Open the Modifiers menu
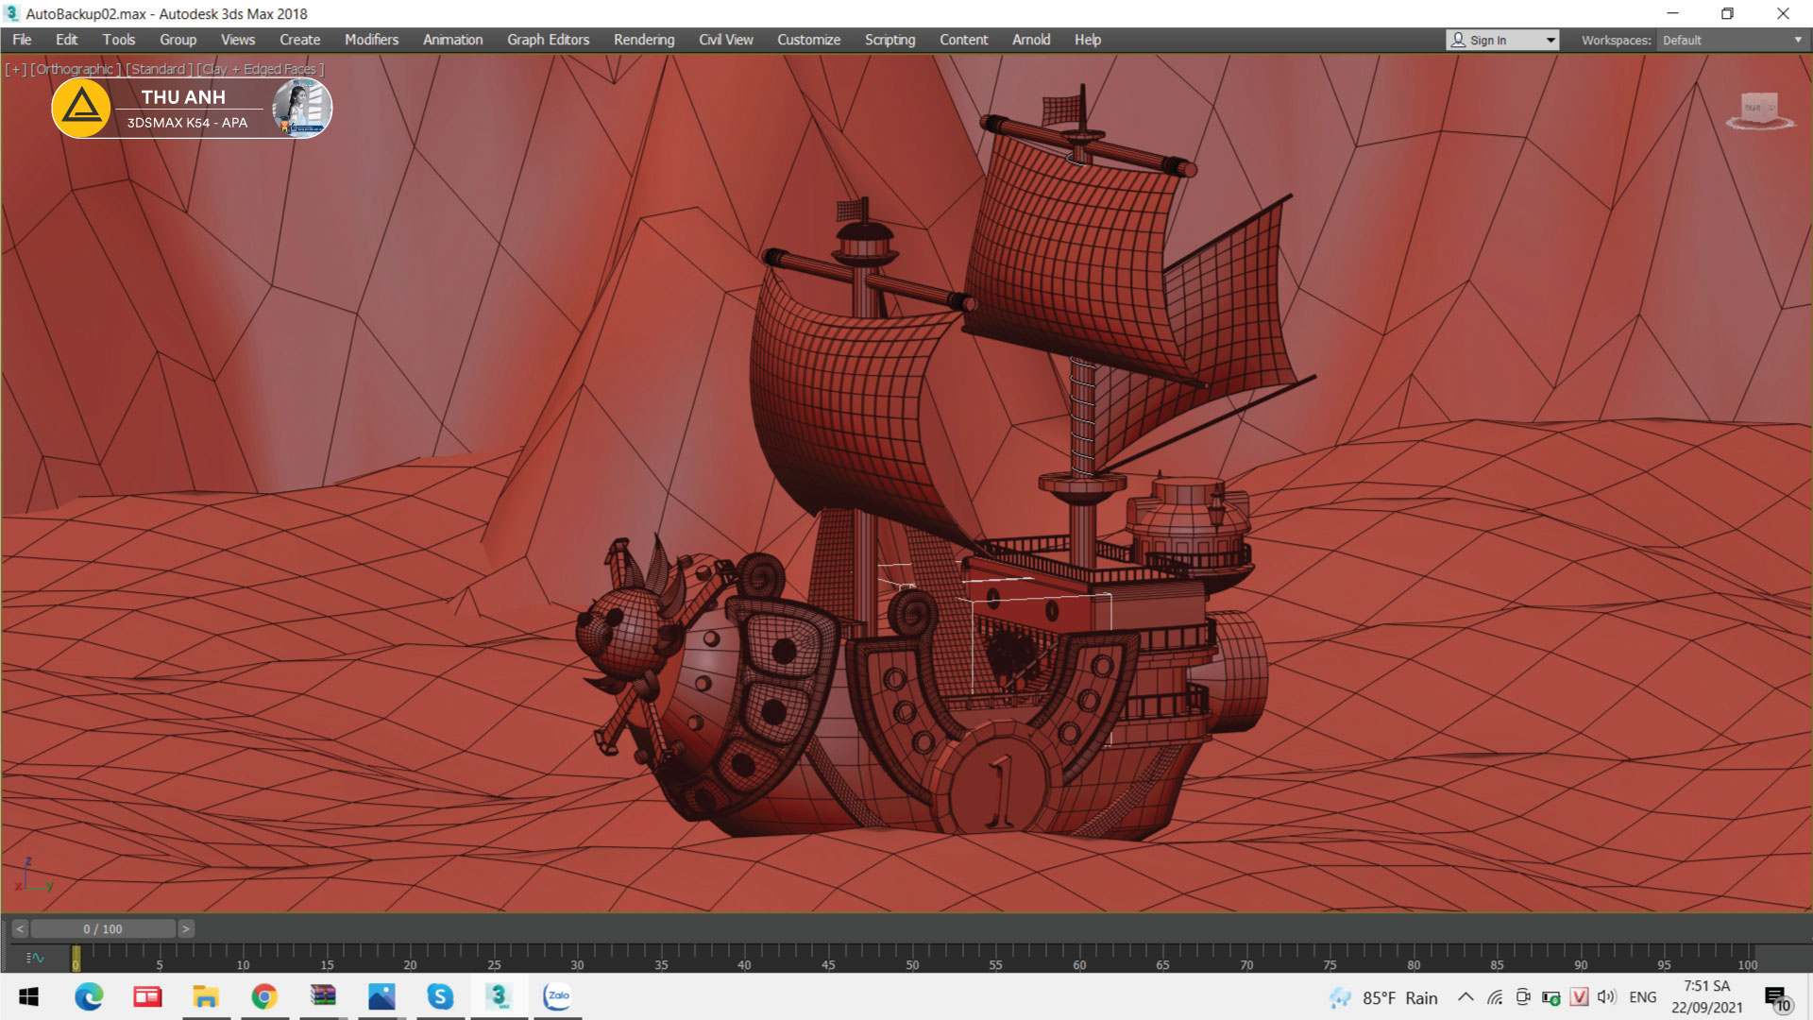This screenshot has height=1020, width=1813. [371, 40]
